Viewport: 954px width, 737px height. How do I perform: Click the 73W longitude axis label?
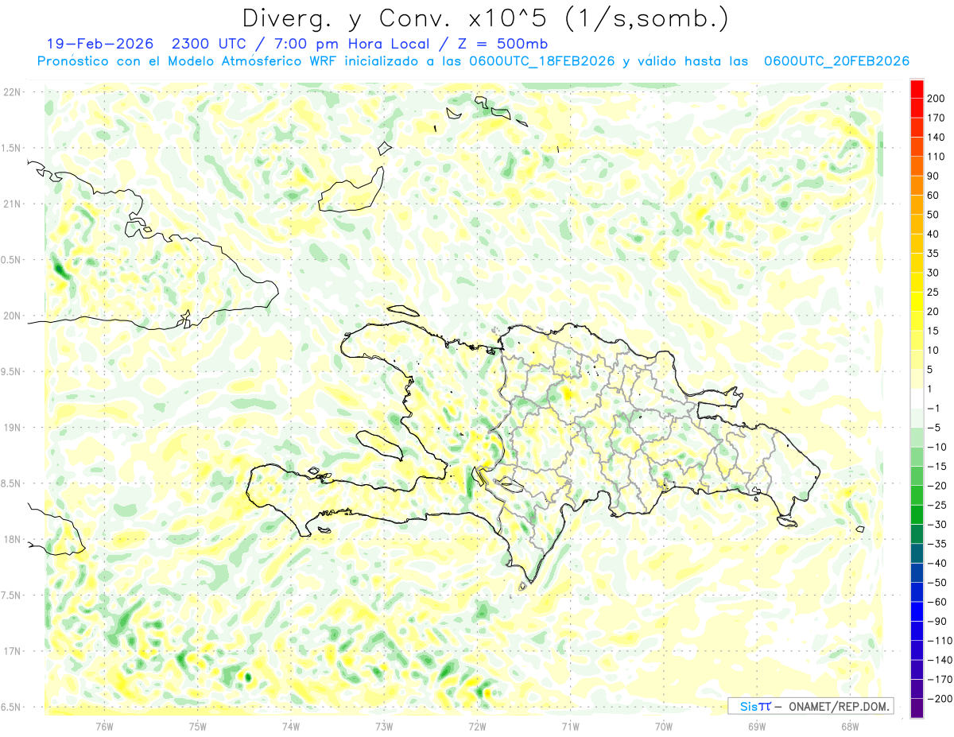tap(383, 727)
